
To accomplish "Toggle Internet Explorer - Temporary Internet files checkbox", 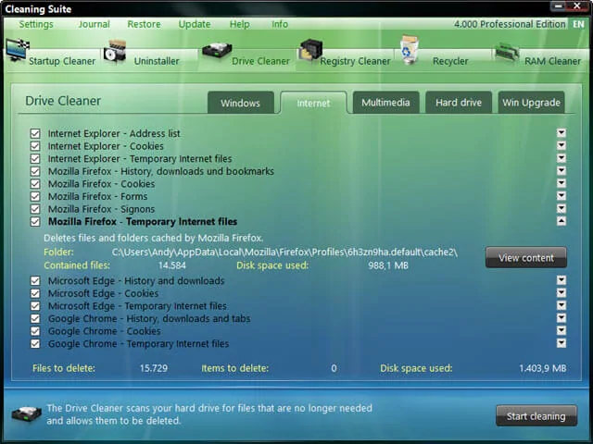I will 35,158.
